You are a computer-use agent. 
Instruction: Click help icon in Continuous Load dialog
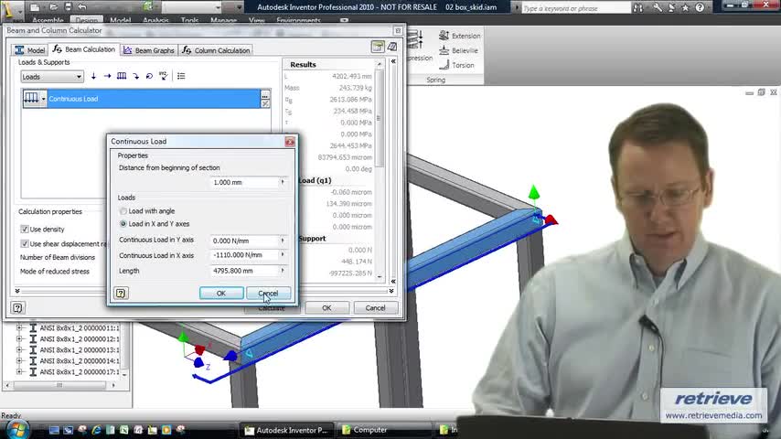coord(121,293)
